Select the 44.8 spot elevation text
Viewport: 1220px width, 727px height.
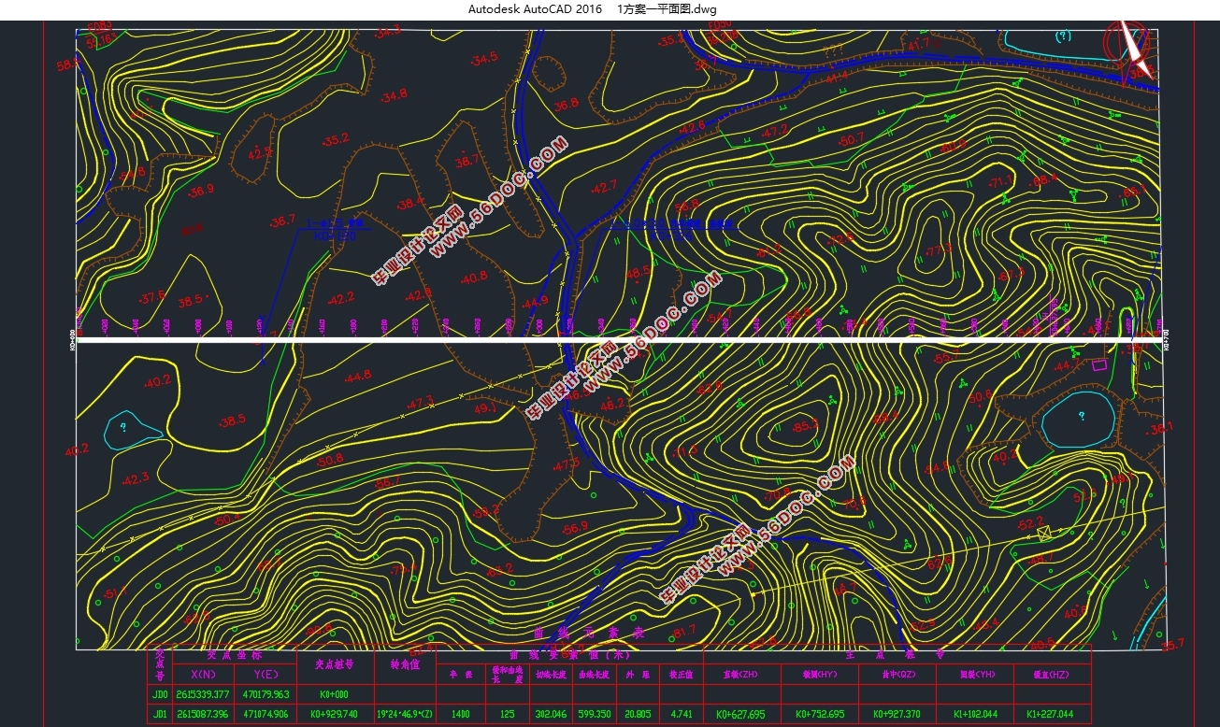[357, 378]
